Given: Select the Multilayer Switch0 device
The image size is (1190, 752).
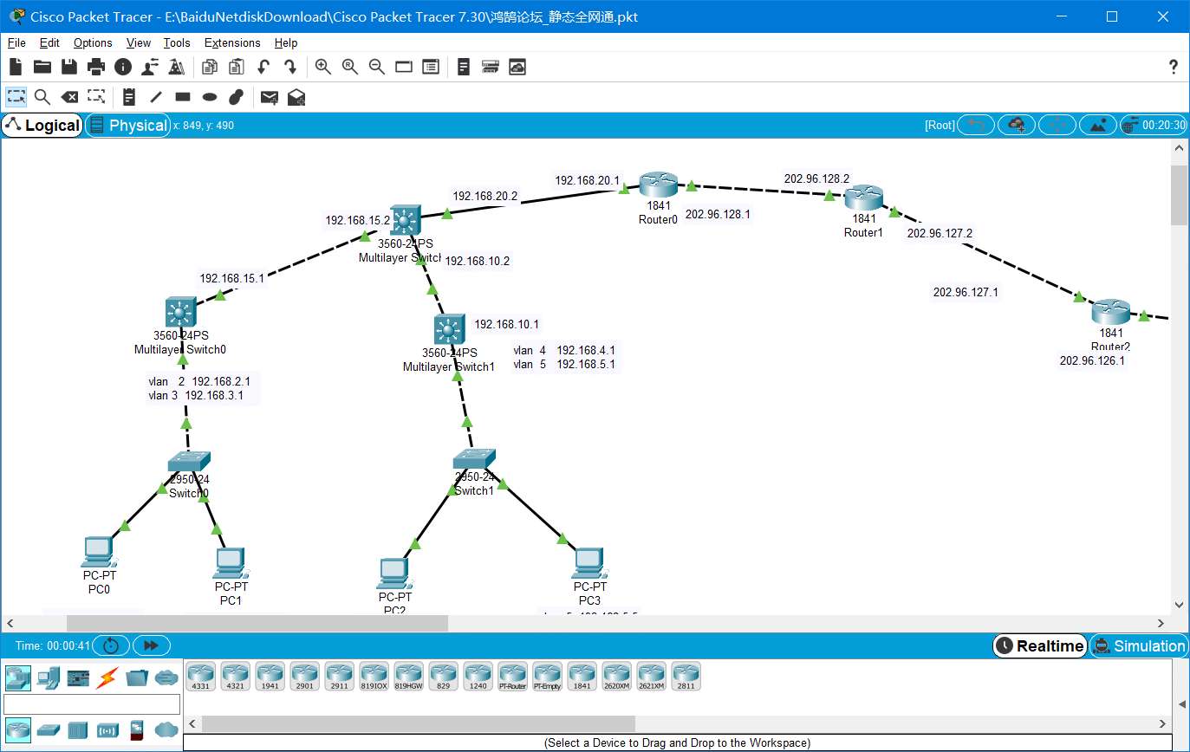Looking at the screenshot, I should 180,312.
